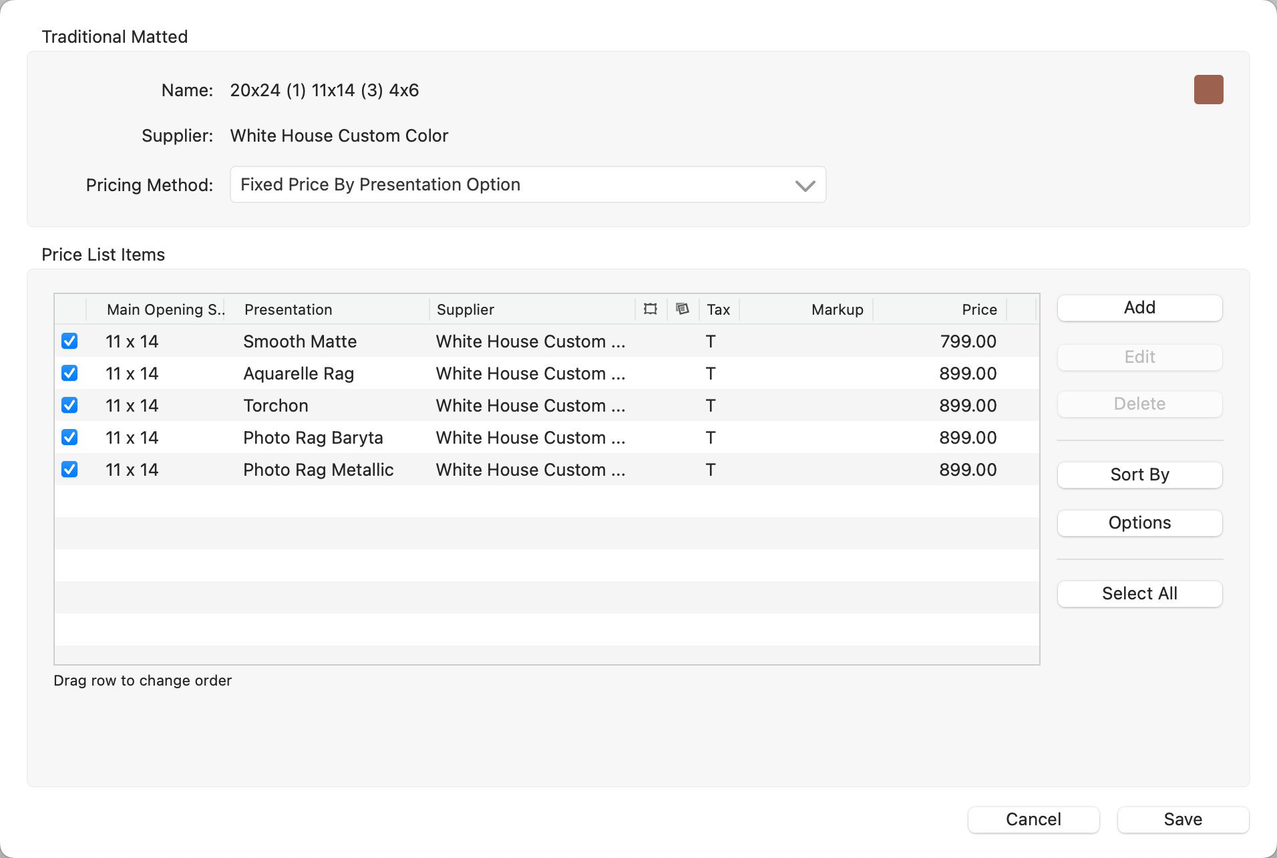Viewport: 1277px width, 858px height.
Task: Click the Main Opening Size column header
Action: click(164, 309)
